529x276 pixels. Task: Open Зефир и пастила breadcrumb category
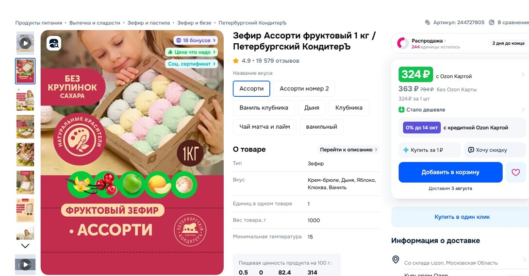click(x=149, y=23)
